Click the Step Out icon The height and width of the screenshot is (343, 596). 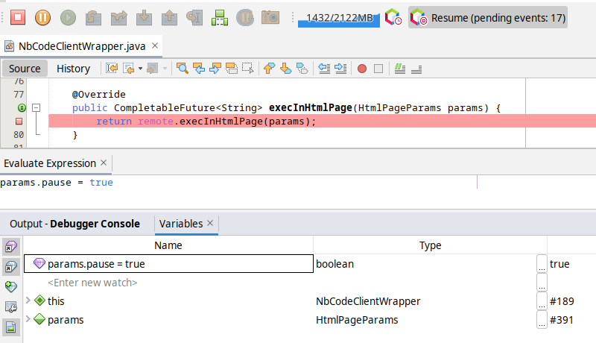(169, 17)
